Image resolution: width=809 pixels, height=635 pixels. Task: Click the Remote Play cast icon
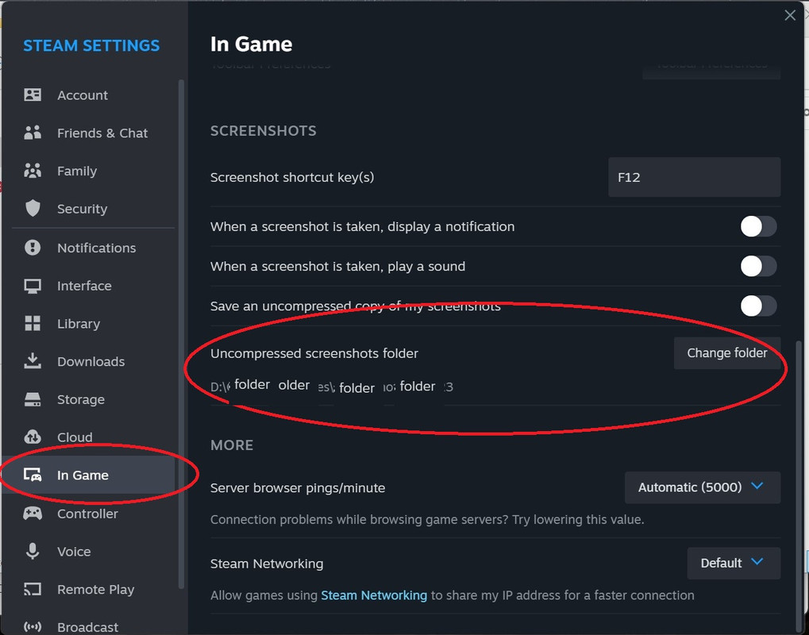[x=33, y=589]
